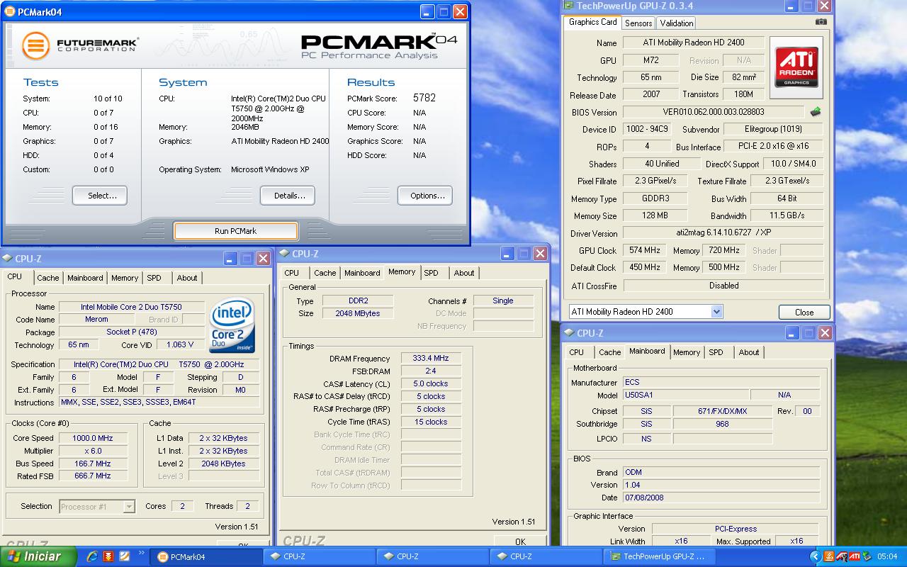Click the PCMark04 title bar icon
Image resolution: width=907 pixels, height=567 pixels.
click(x=9, y=11)
